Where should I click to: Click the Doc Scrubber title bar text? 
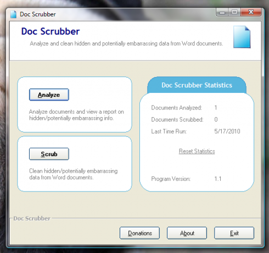(38, 14)
